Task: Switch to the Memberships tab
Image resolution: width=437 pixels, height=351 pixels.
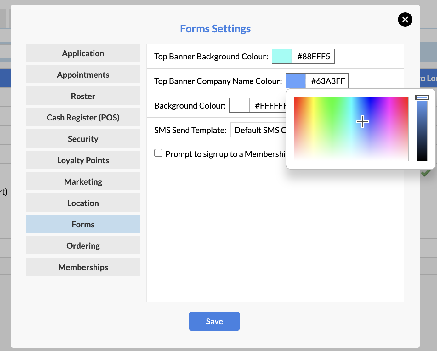Action: pyautogui.click(x=83, y=267)
